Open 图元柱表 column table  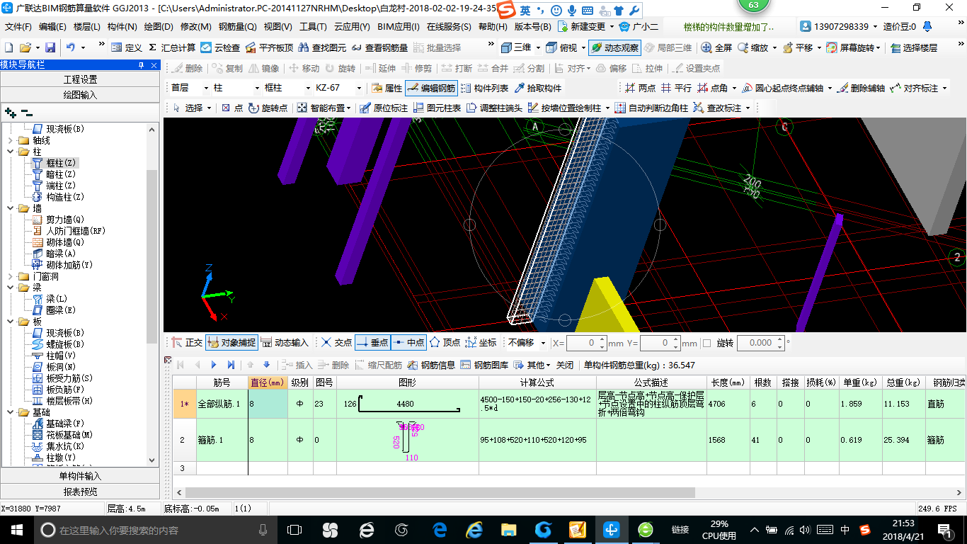(437, 108)
